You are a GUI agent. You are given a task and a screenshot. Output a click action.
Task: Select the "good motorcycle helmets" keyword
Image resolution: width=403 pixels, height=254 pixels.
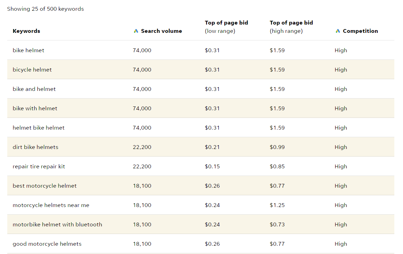pyautogui.click(x=47, y=244)
